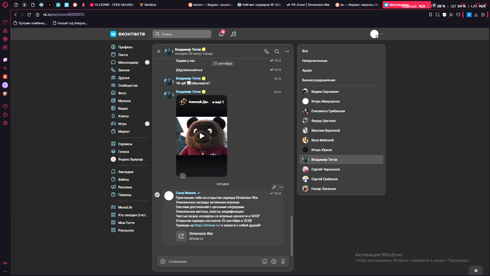Screen dimensions: 490x276
Task: Open search within the conversation
Action: pyautogui.click(x=277, y=51)
